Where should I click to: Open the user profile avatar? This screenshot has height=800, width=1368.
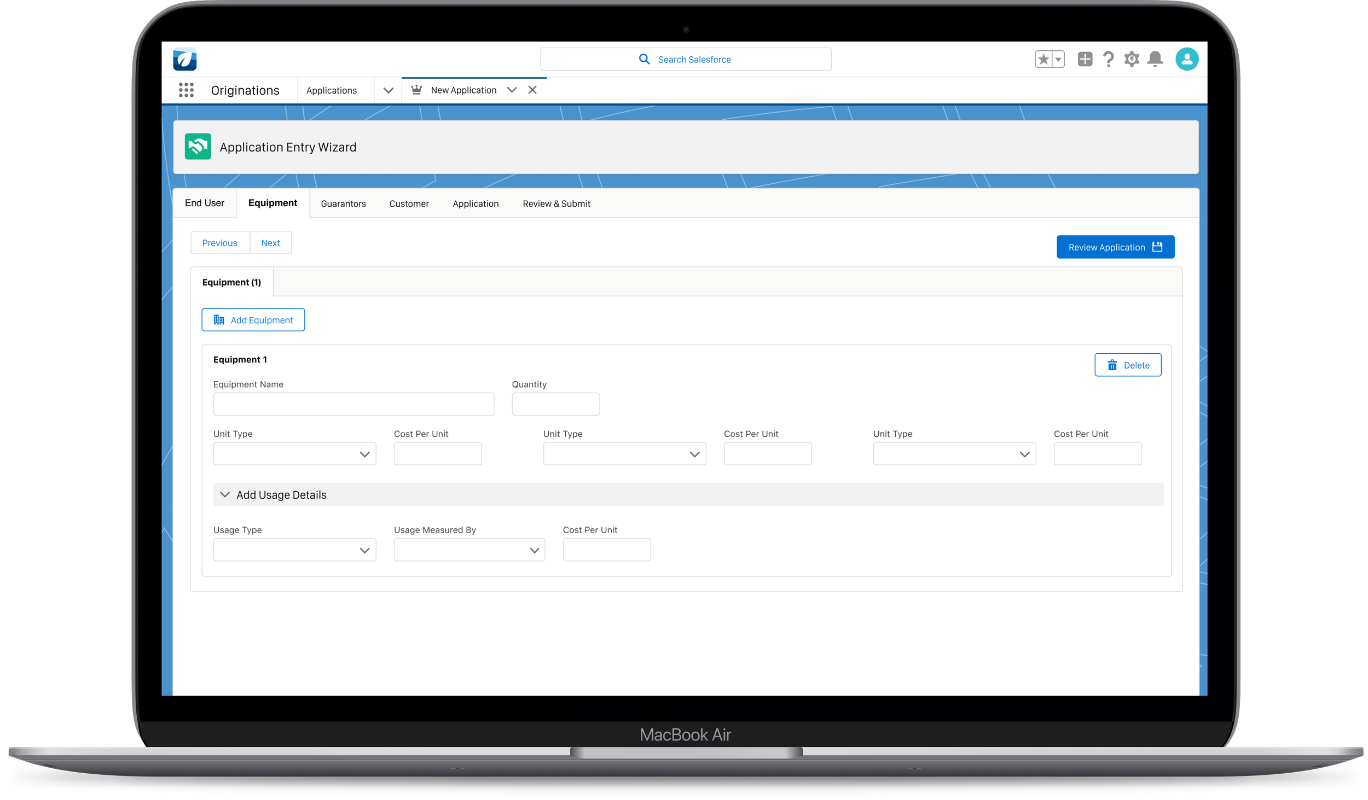click(x=1186, y=59)
